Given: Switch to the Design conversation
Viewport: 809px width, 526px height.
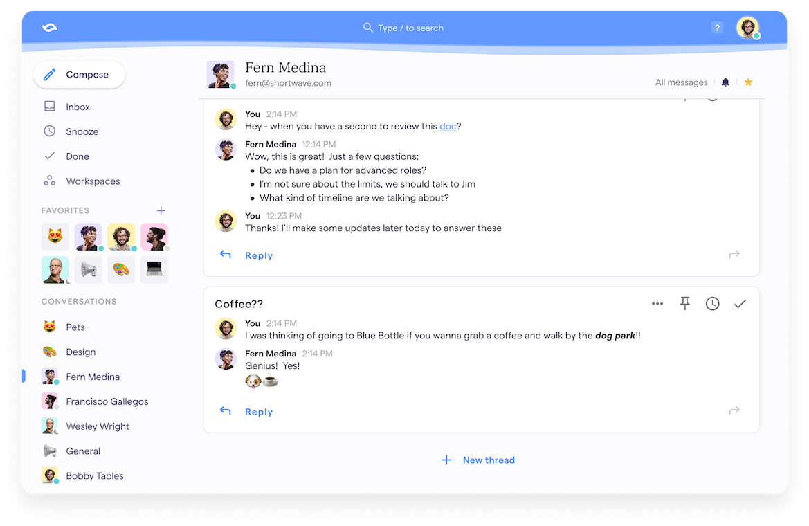Looking at the screenshot, I should pyautogui.click(x=80, y=352).
